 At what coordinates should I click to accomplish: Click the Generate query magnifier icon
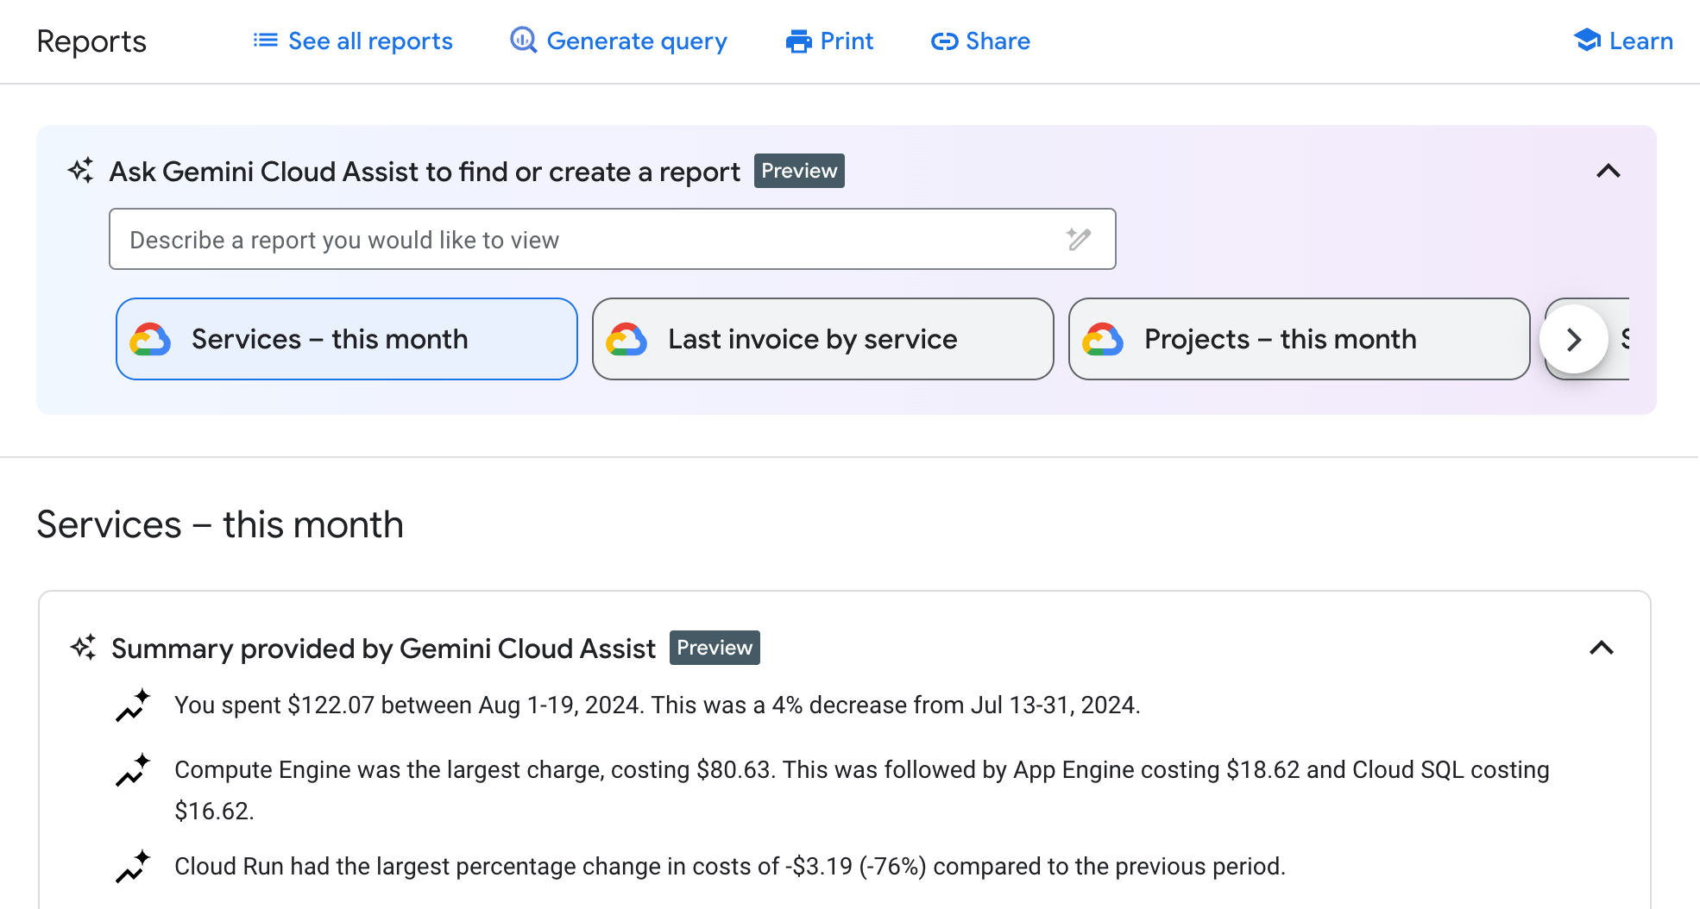[x=523, y=40]
